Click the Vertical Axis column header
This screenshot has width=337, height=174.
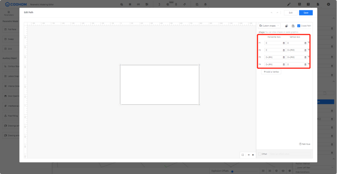click(x=295, y=37)
